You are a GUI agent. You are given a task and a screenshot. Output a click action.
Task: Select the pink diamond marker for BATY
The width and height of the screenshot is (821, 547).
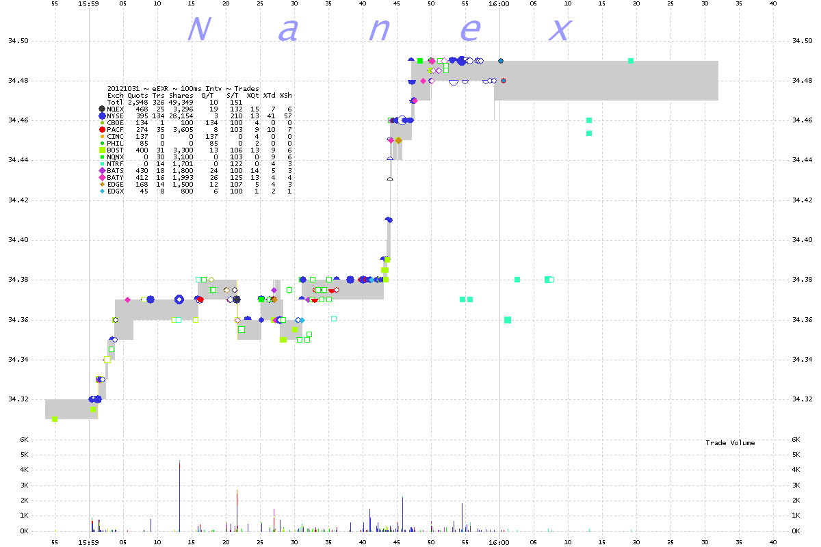[102, 177]
